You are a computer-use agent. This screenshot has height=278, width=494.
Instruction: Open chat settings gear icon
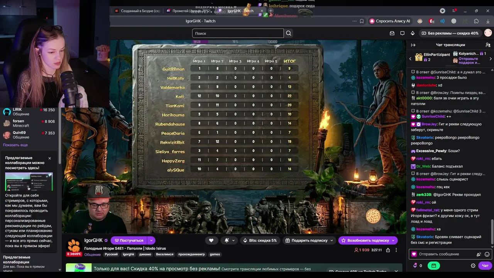pyautogui.click(x=473, y=266)
